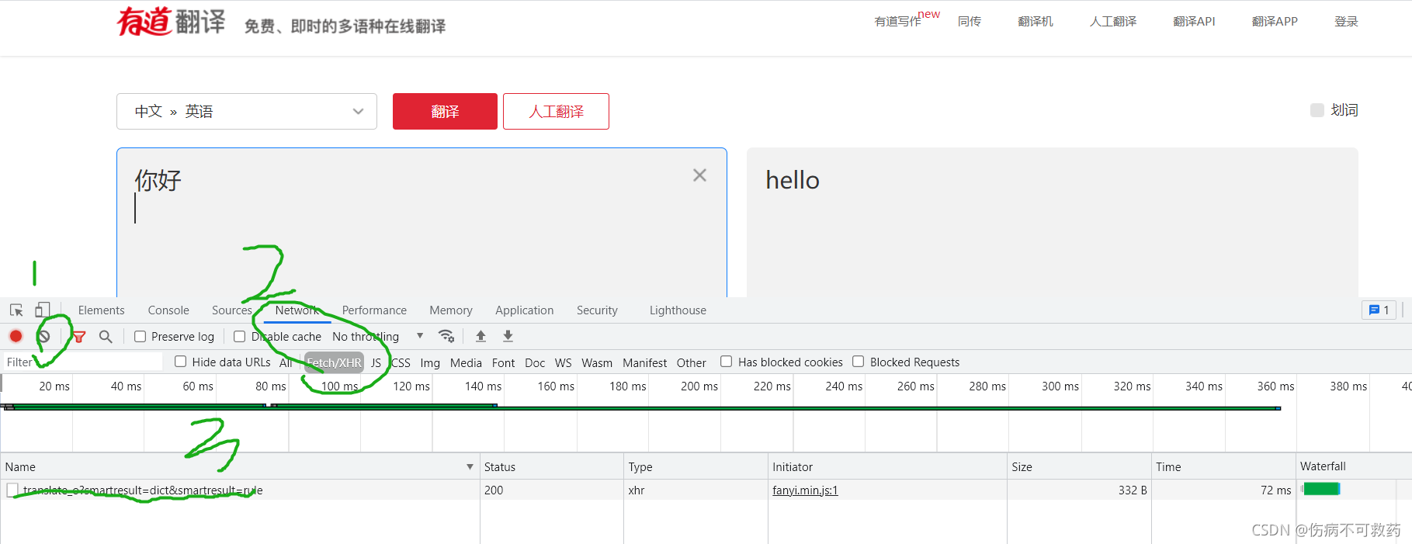Open the 中文 » 英语 language dropdown
1412x544 pixels.
(247, 111)
